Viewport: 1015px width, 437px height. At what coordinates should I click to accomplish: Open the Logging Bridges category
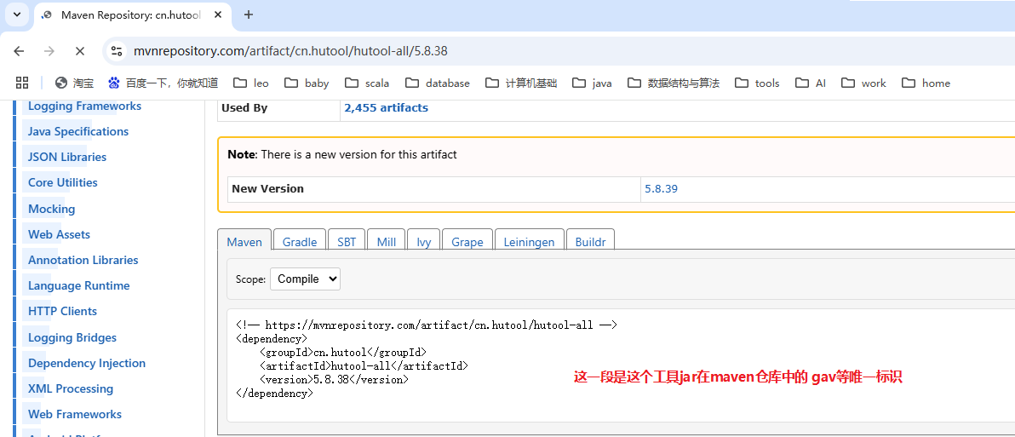click(72, 337)
